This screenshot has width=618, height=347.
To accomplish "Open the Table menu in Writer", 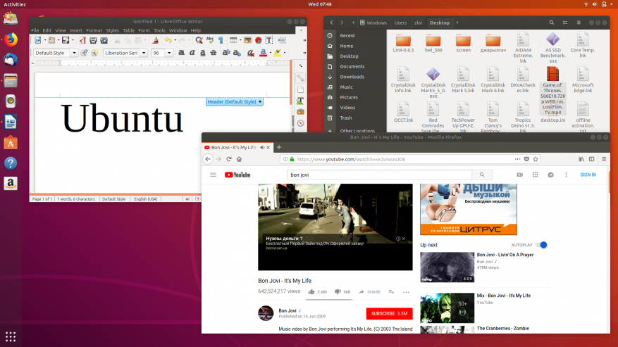I will click(128, 30).
